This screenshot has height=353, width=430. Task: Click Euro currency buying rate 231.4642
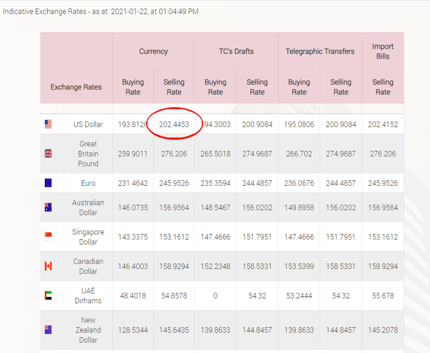point(133,183)
